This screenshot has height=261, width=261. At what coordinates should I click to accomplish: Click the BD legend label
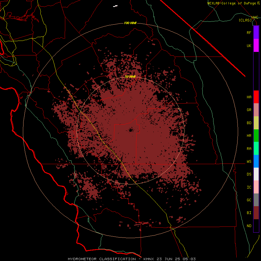pyautogui.click(x=249, y=123)
